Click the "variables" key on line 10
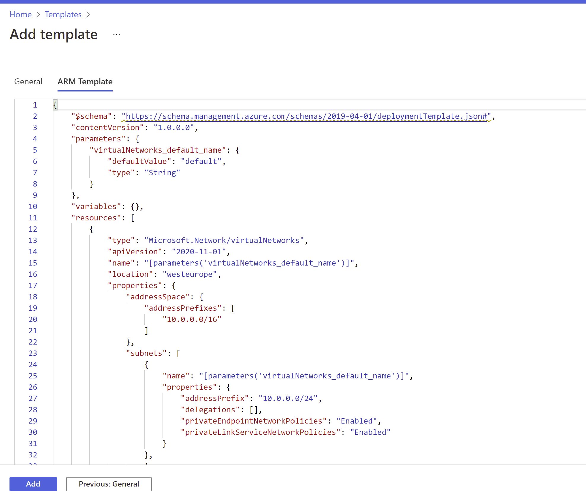Viewport: 586px width, 499px height. (96, 206)
